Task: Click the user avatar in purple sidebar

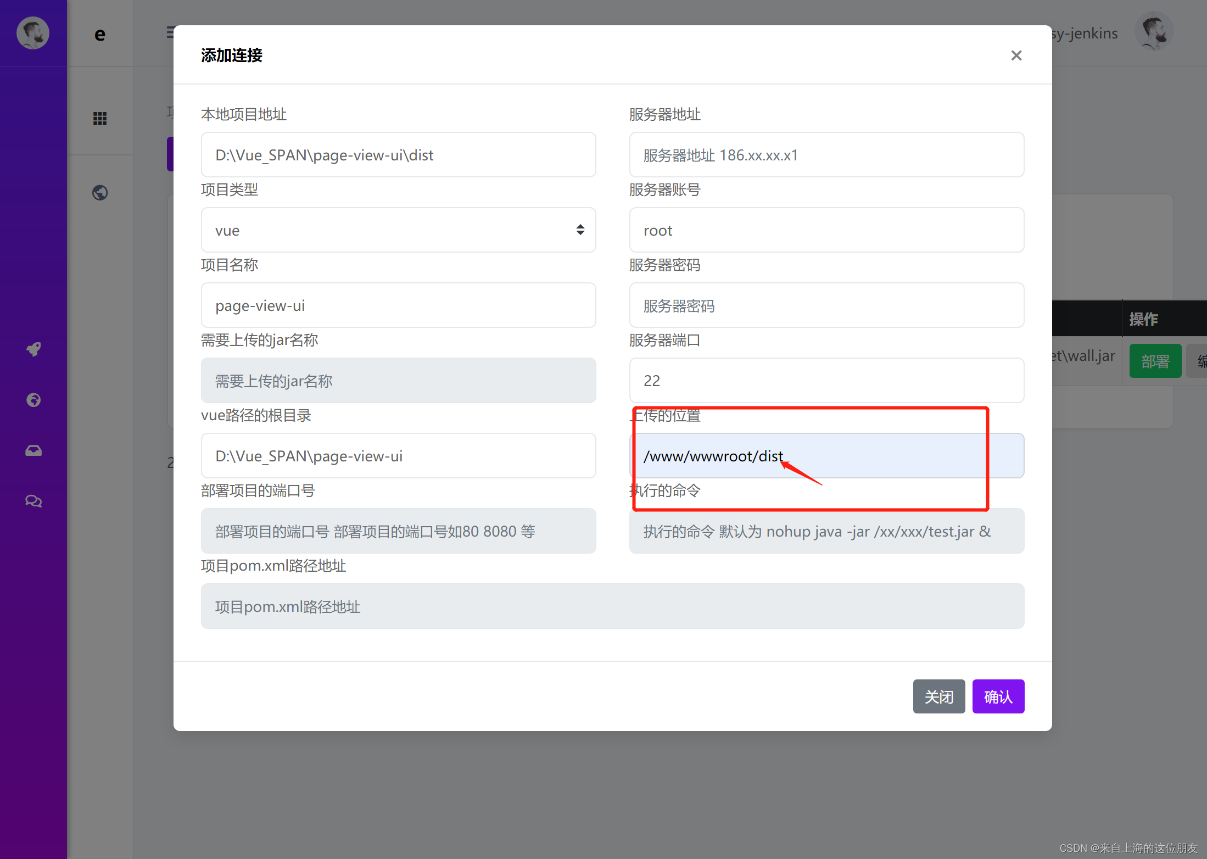Action: click(33, 33)
